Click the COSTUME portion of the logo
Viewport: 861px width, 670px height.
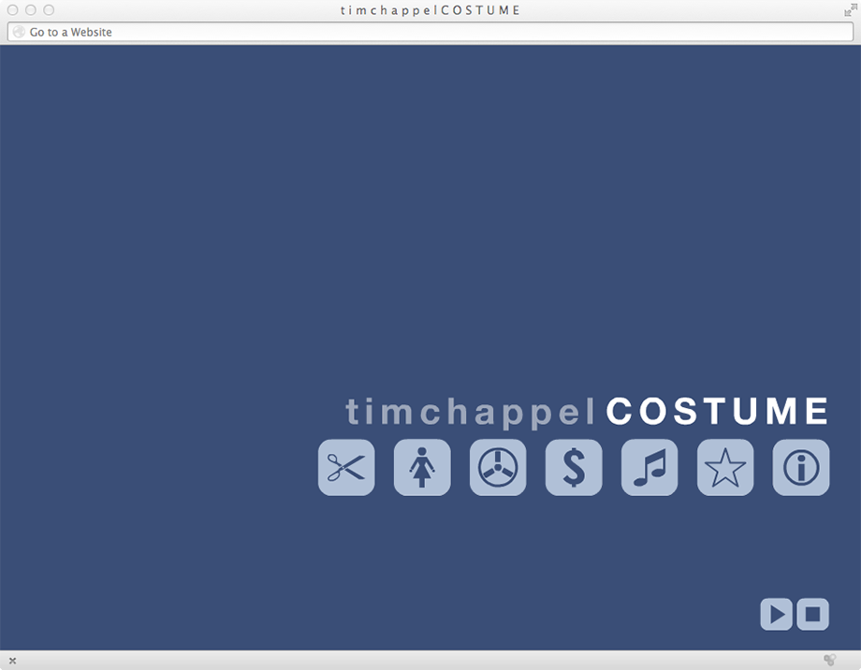click(716, 410)
